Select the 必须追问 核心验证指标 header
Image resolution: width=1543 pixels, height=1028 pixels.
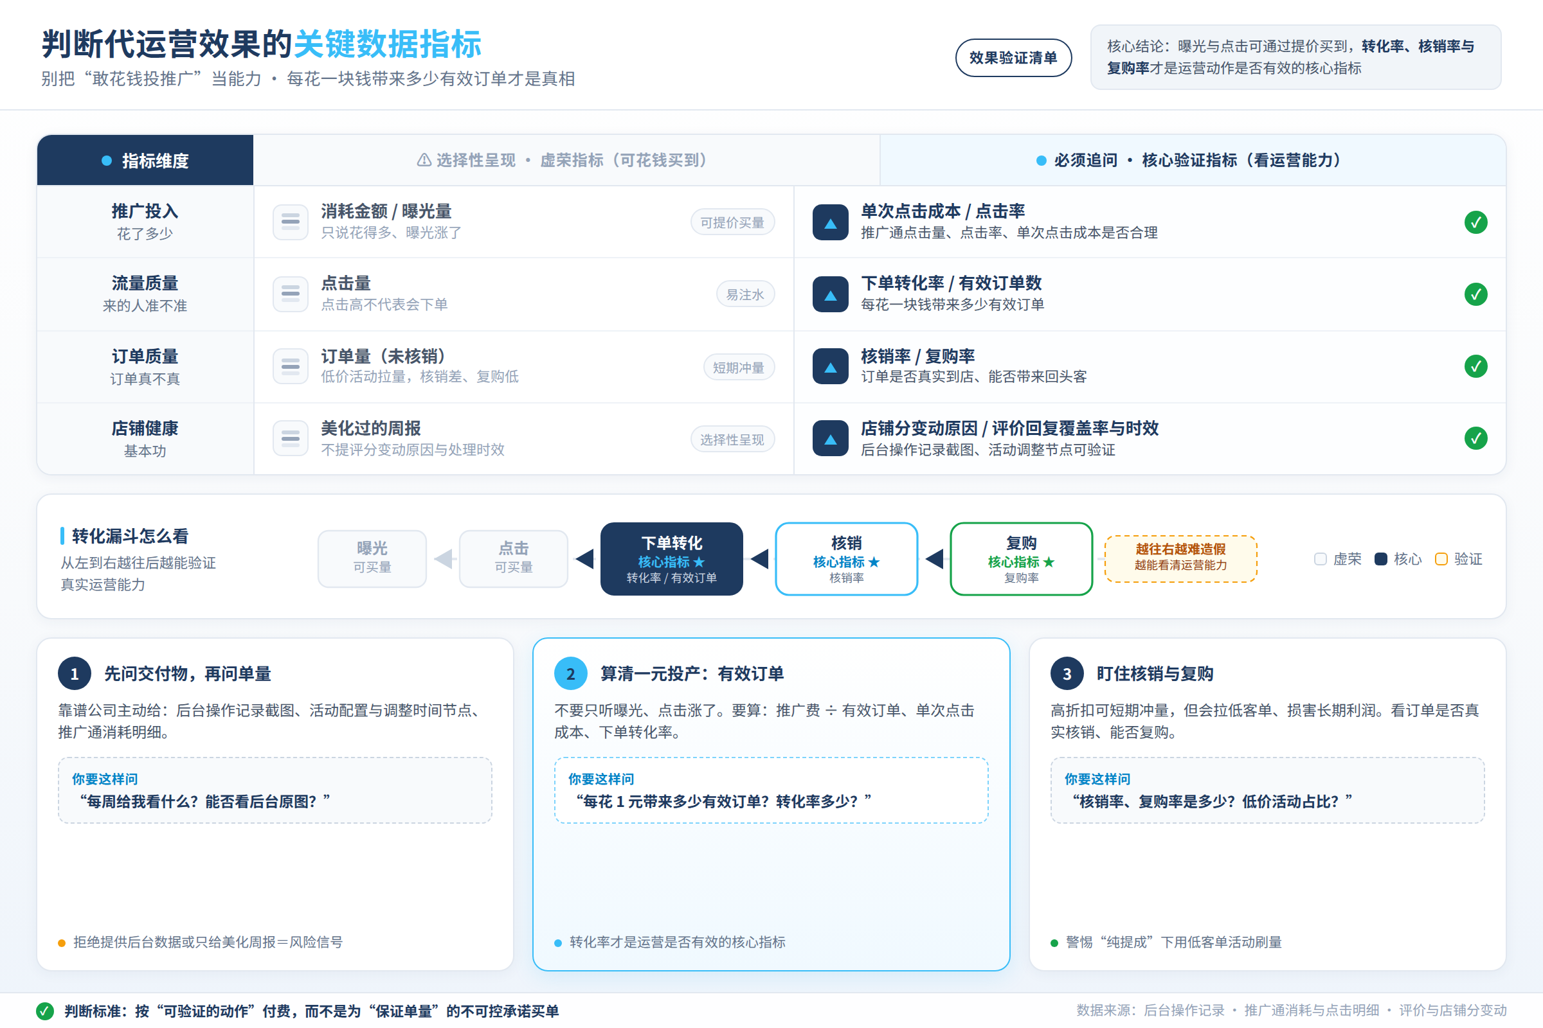(x=1193, y=160)
